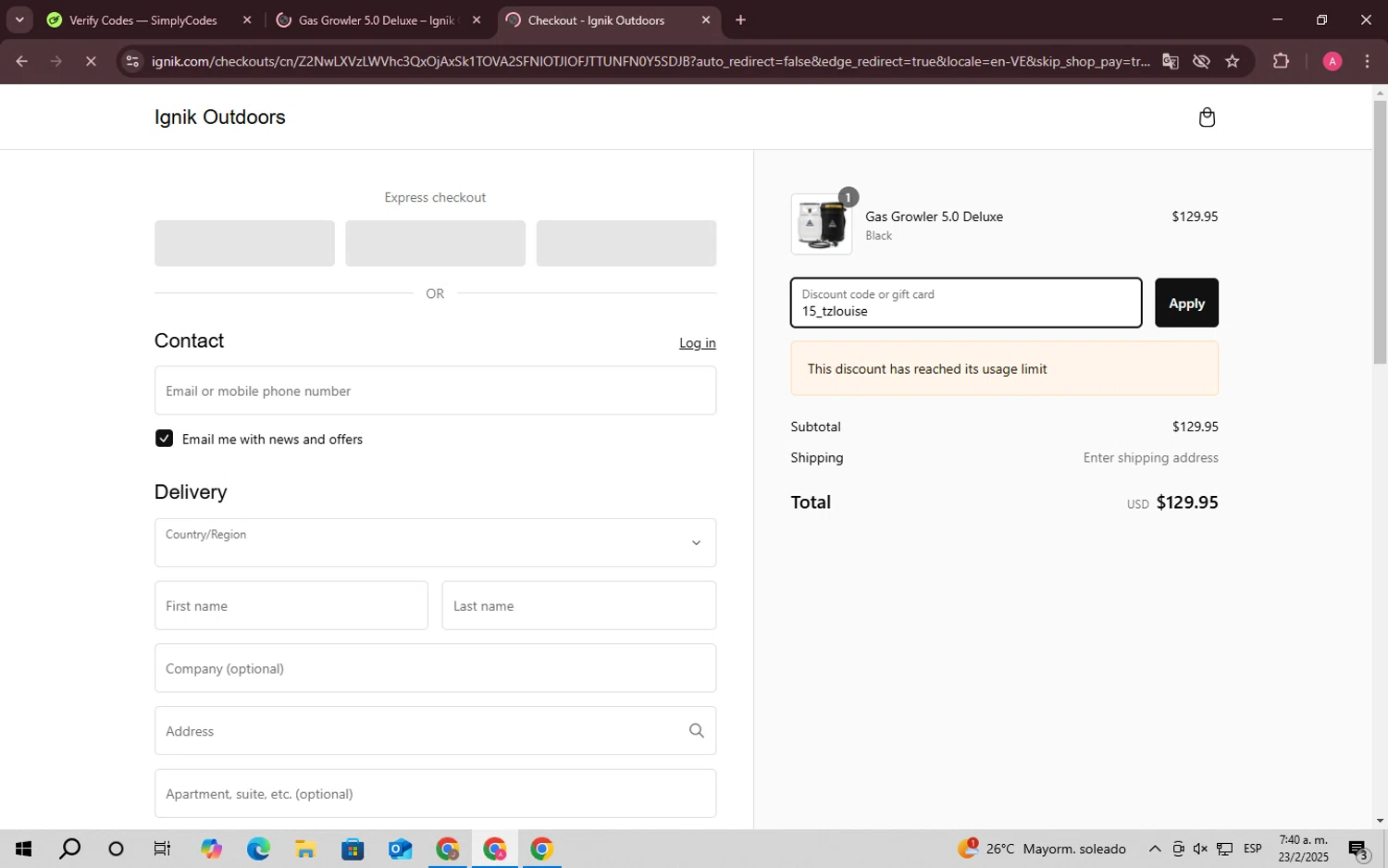Screen dimensions: 1388x868
Task: Open Windows Search from taskbar
Action: [x=69, y=849]
